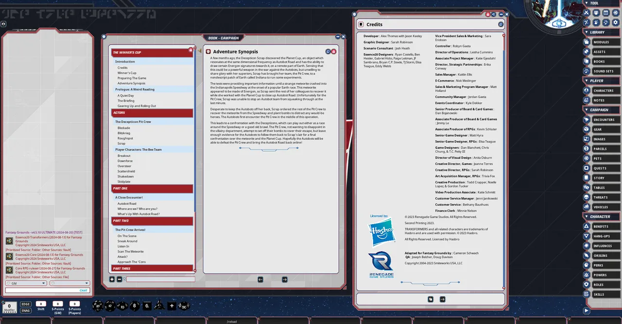622x324 pixels.
Task: Open the Books library button
Action: pos(601,62)
